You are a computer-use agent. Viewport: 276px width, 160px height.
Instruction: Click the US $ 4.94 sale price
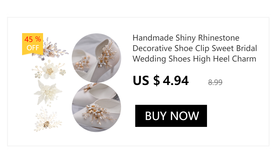(161, 81)
